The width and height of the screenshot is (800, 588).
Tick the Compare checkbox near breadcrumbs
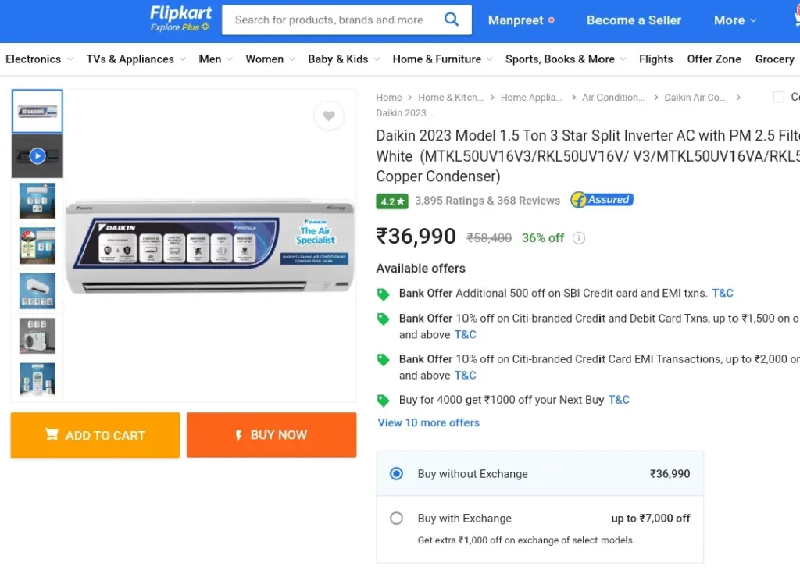[779, 97]
